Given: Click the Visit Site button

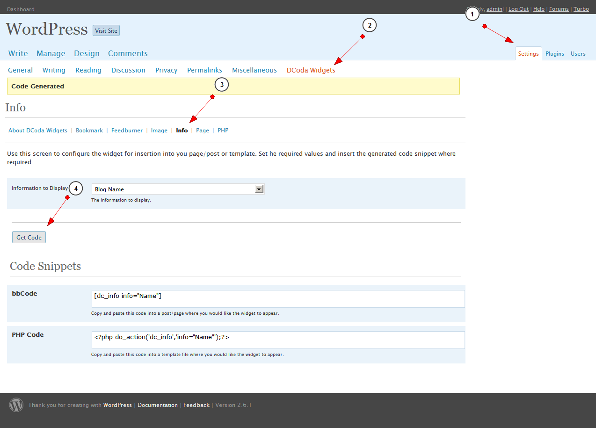Looking at the screenshot, I should [x=106, y=31].
